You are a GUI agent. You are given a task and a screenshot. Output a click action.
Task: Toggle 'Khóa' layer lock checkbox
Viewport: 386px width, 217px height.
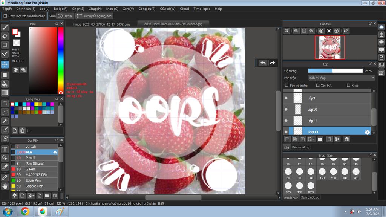tap(348, 86)
